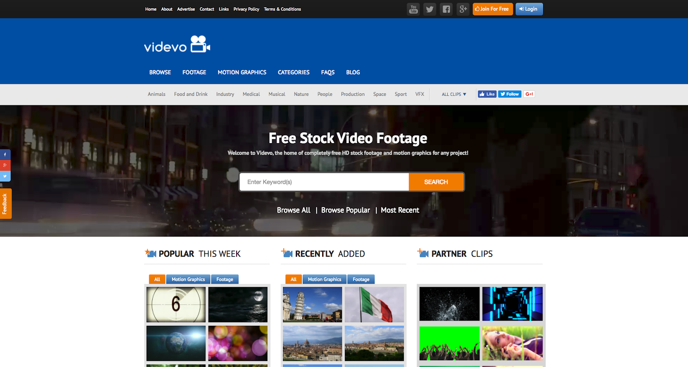The image size is (688, 367).
Task: Open the MOTION GRAPHICS menu
Action: (242, 72)
